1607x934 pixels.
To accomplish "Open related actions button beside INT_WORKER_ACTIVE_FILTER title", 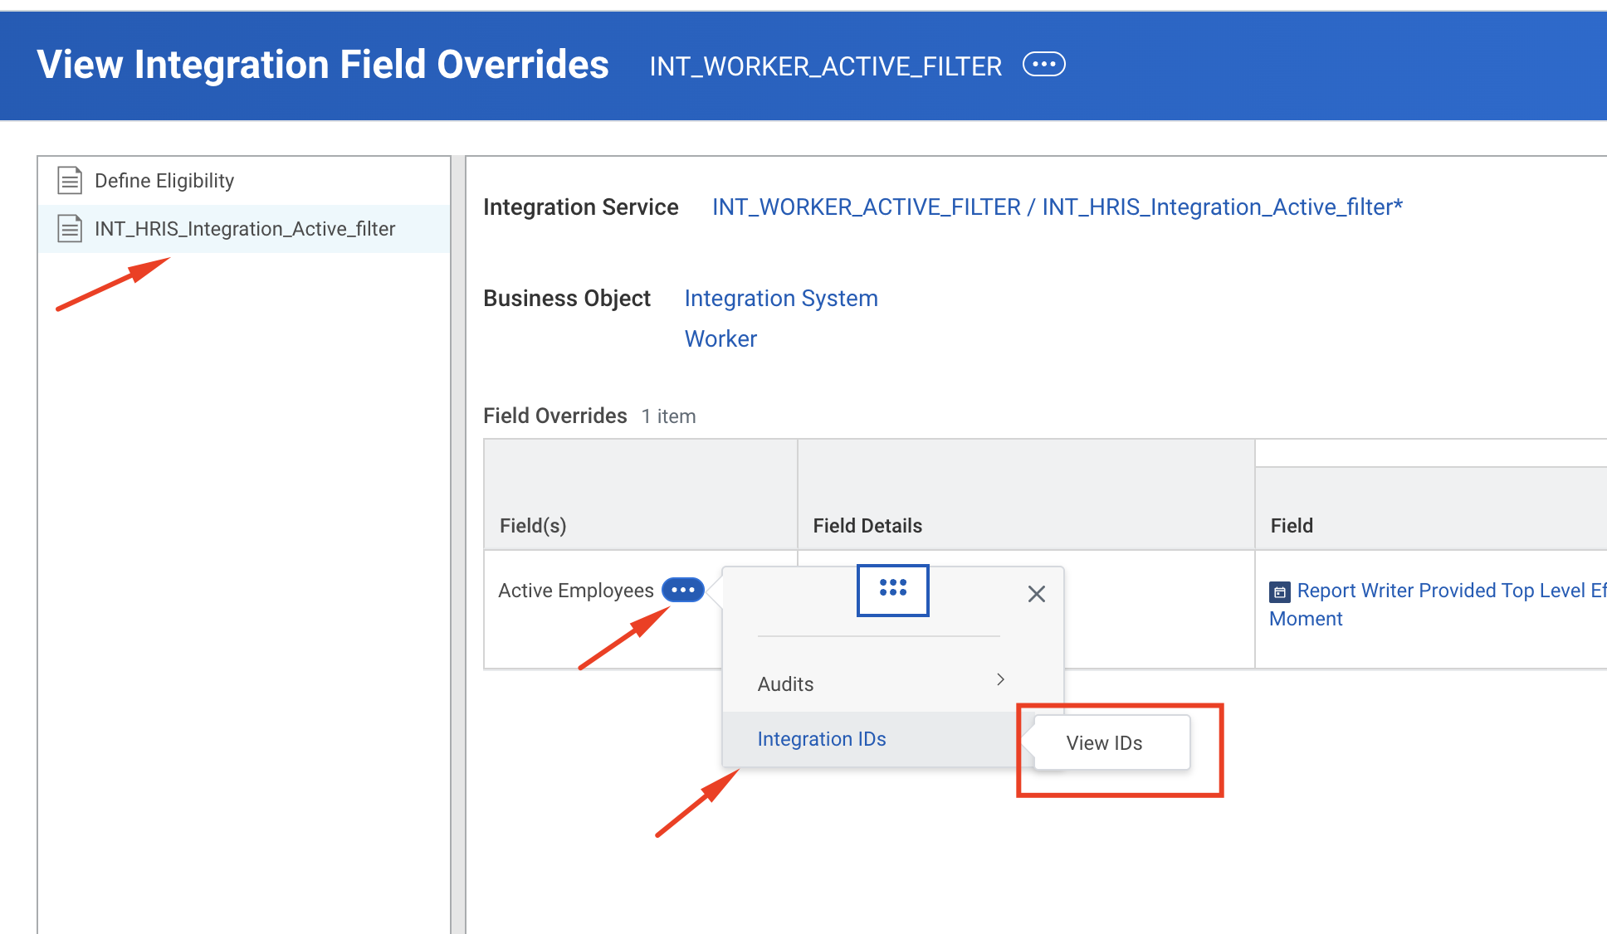I will click(x=1043, y=65).
